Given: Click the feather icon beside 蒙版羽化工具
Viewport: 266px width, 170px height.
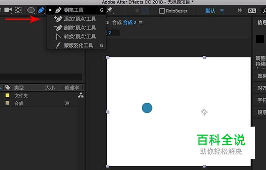Looking at the screenshot, I should point(58,46).
